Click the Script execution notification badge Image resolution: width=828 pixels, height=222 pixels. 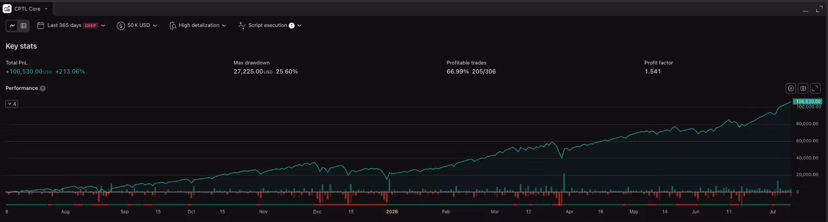[x=291, y=25]
